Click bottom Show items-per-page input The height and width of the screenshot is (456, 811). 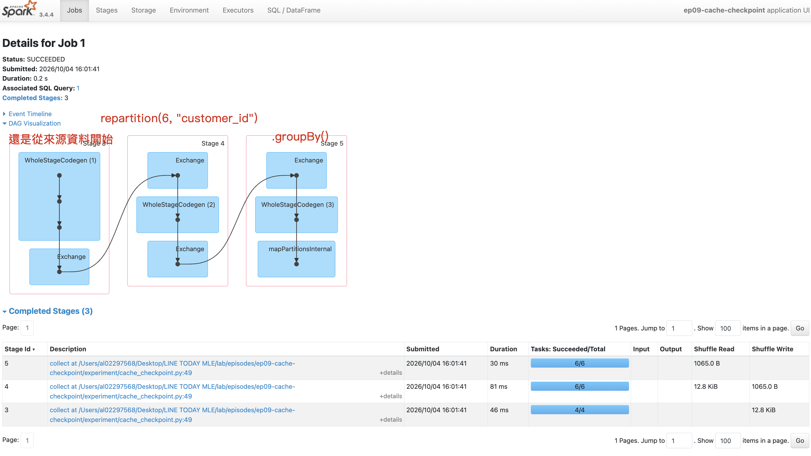pos(727,441)
